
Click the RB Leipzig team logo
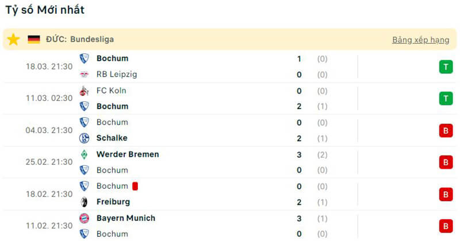pyautogui.click(x=85, y=74)
